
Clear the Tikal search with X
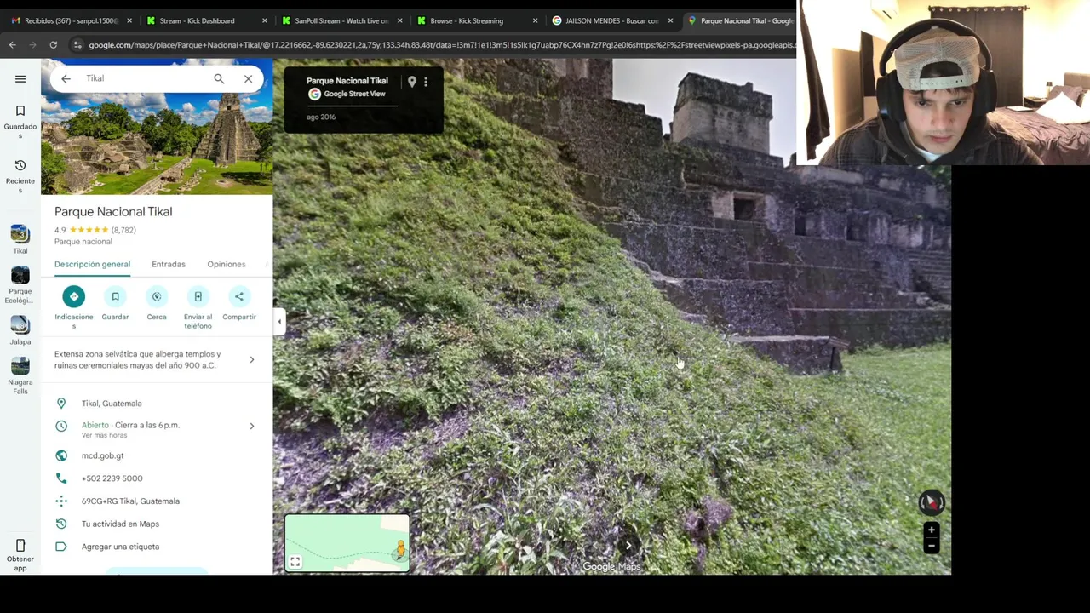click(248, 78)
